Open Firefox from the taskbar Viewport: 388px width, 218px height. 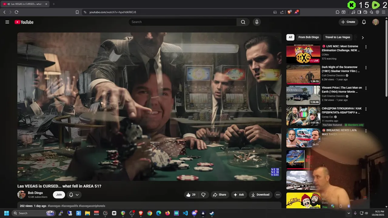pos(168,213)
